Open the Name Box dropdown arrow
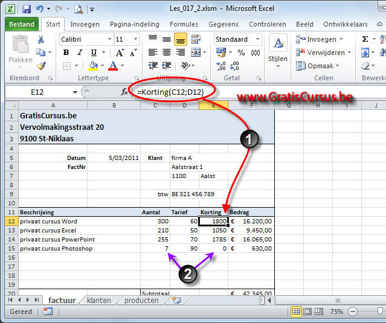 coord(75,92)
